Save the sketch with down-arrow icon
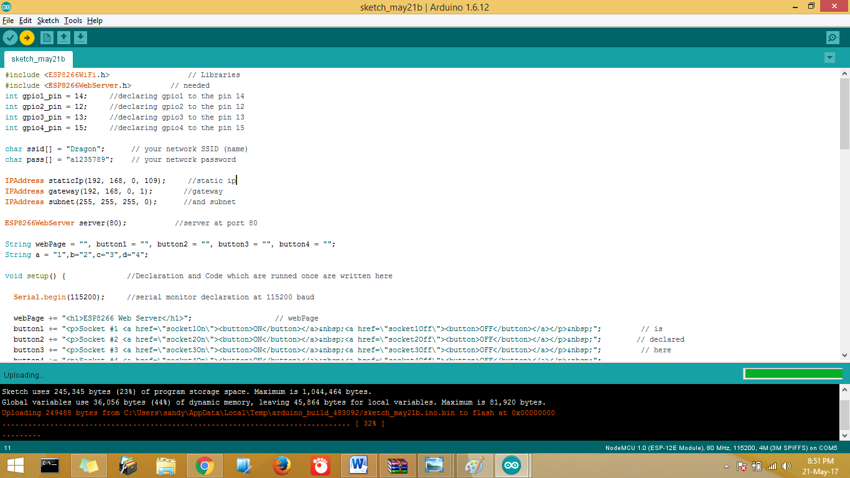 tap(80, 38)
